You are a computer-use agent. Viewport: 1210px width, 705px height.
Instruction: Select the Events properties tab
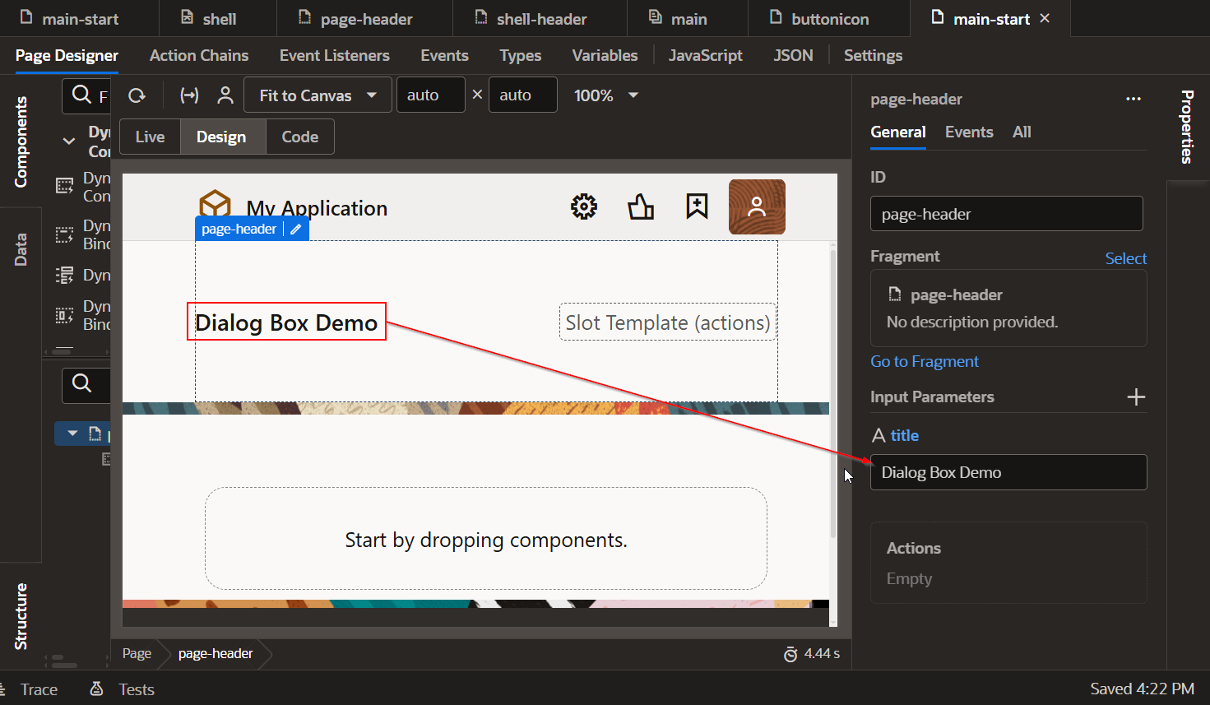click(969, 132)
